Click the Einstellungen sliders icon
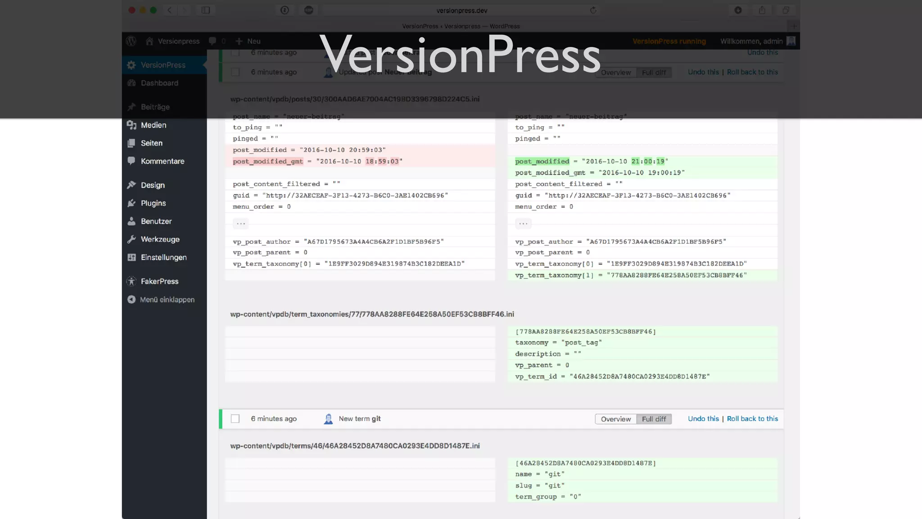This screenshot has height=519, width=922. click(131, 257)
